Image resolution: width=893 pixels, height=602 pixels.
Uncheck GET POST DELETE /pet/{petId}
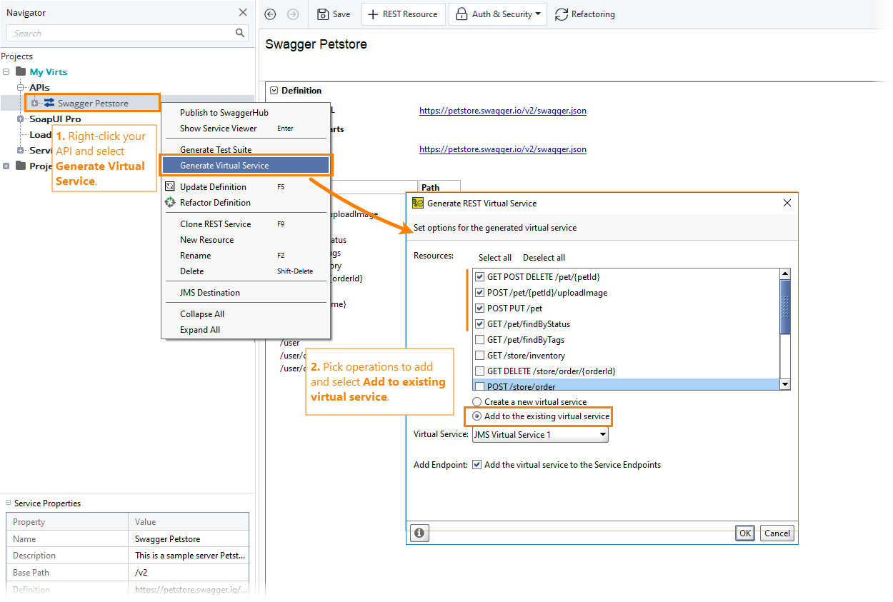480,277
